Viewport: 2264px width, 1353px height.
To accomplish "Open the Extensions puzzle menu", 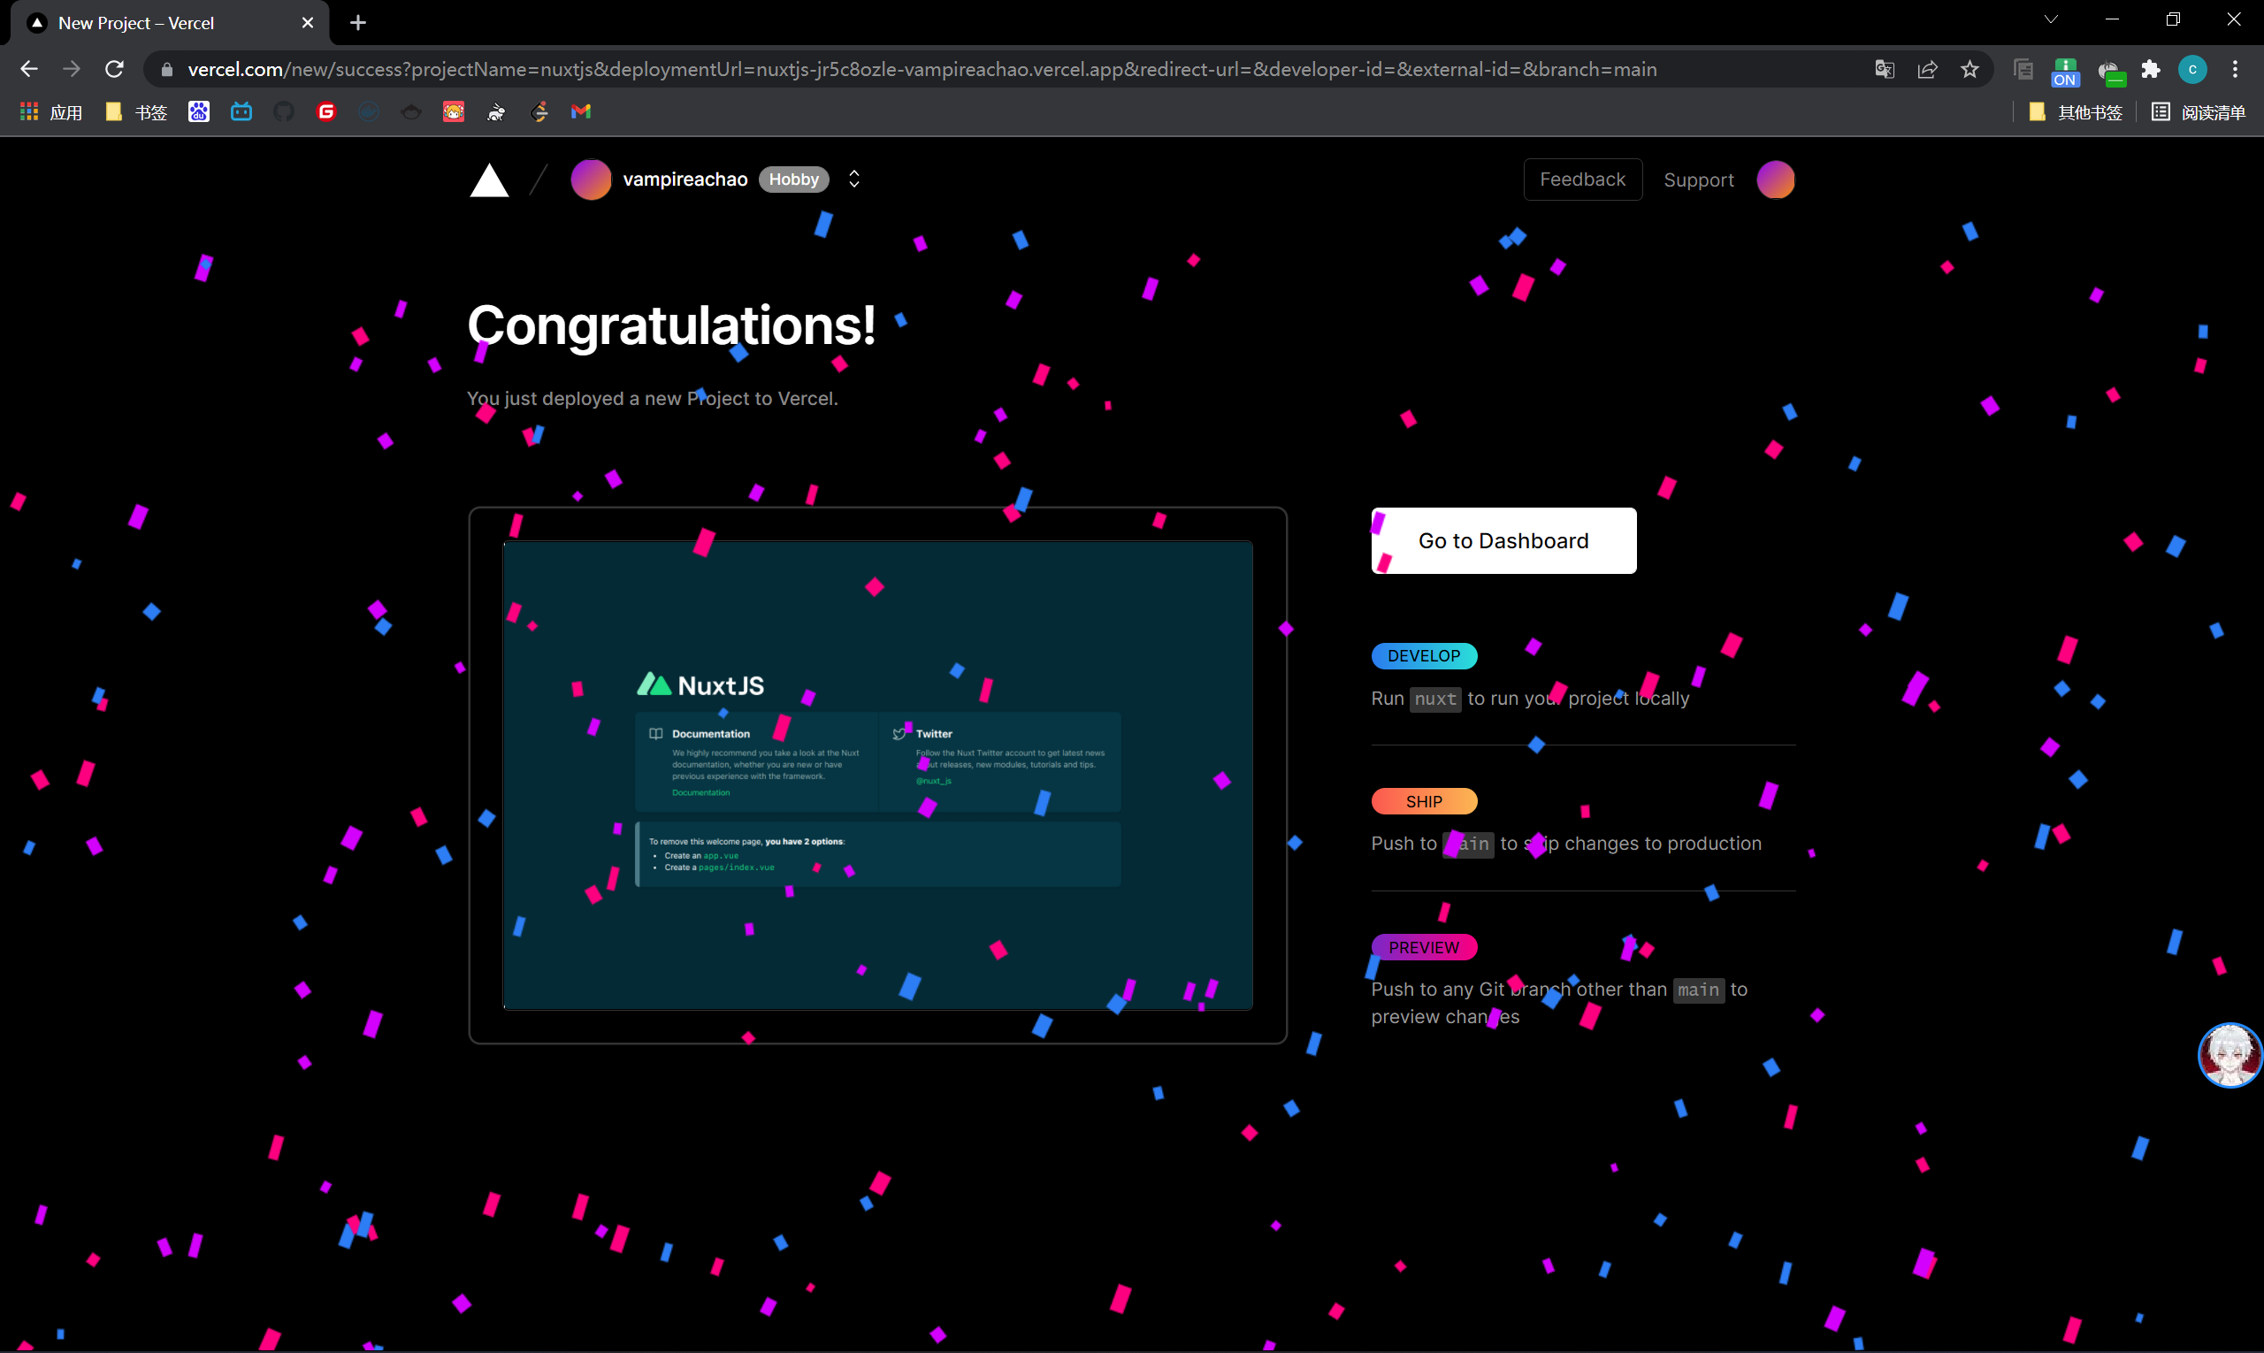I will coord(2150,69).
